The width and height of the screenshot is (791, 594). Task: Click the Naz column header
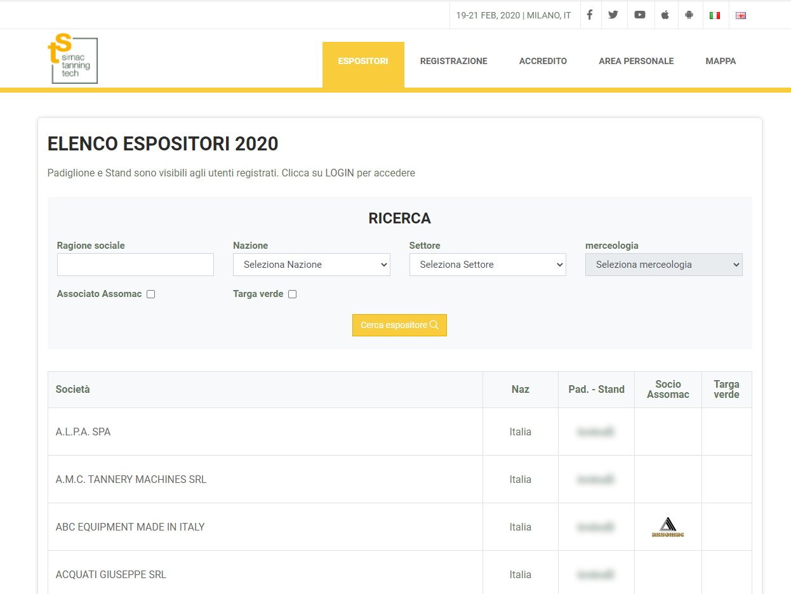(521, 389)
